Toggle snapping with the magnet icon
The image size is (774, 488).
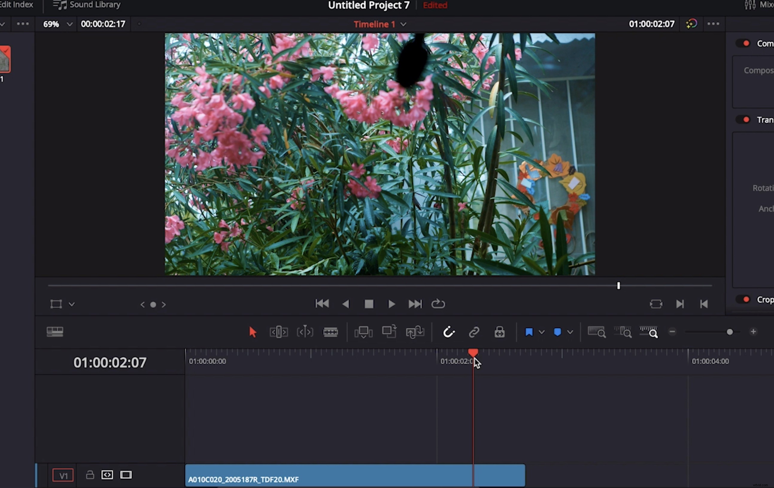coord(449,332)
